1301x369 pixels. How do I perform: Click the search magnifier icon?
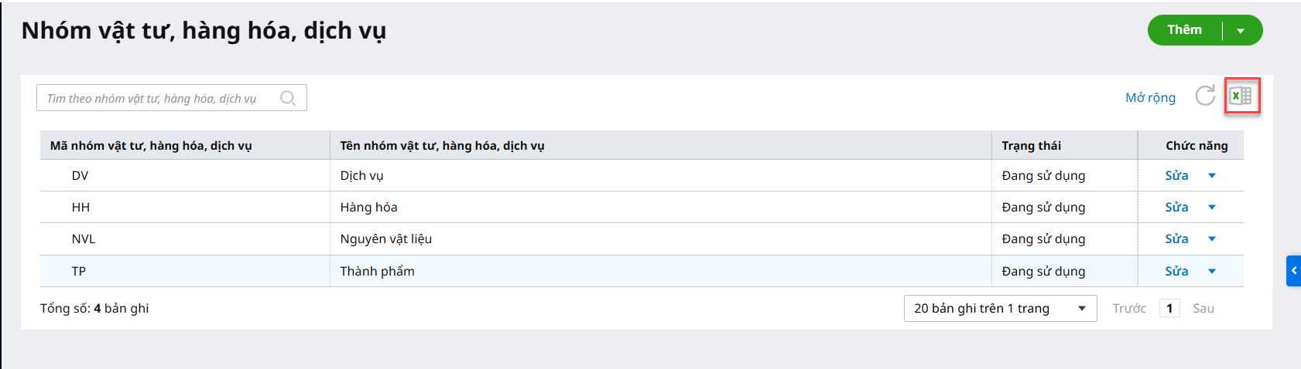pos(288,98)
